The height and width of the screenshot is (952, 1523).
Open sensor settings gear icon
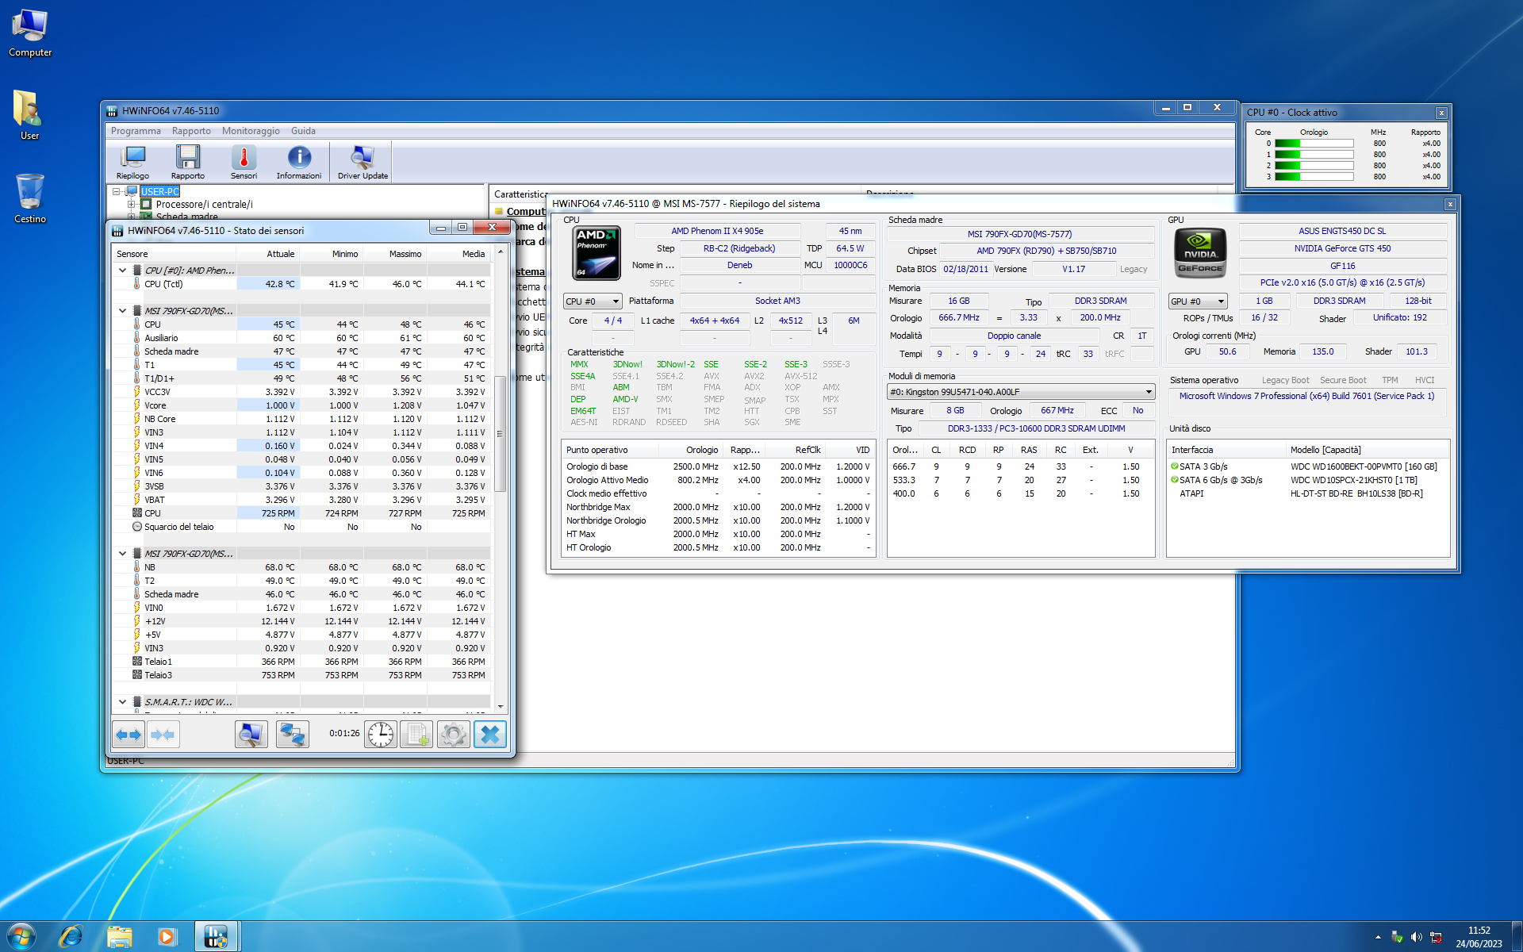coord(453,735)
